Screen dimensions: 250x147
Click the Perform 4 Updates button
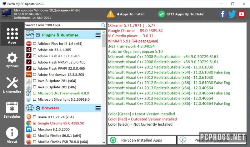click(x=212, y=140)
